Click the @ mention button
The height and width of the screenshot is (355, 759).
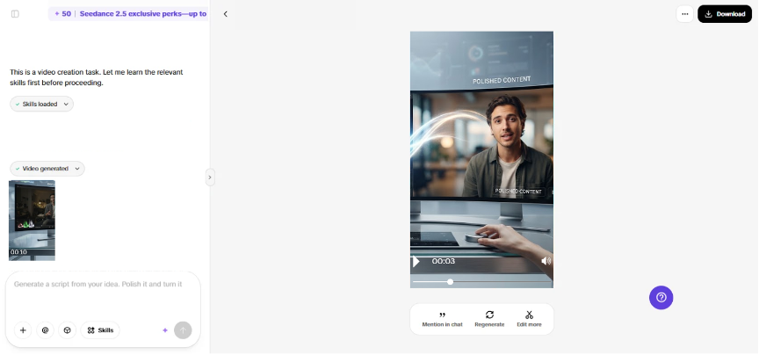click(x=45, y=330)
